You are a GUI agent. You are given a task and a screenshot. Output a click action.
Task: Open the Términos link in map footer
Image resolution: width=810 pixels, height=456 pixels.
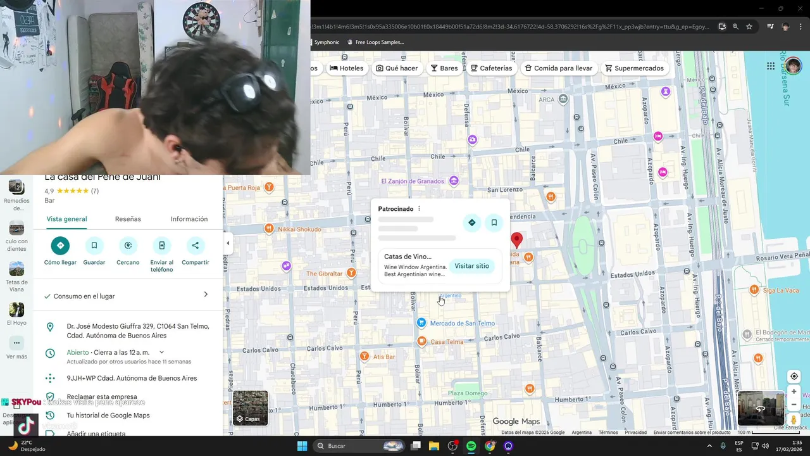pyautogui.click(x=608, y=433)
